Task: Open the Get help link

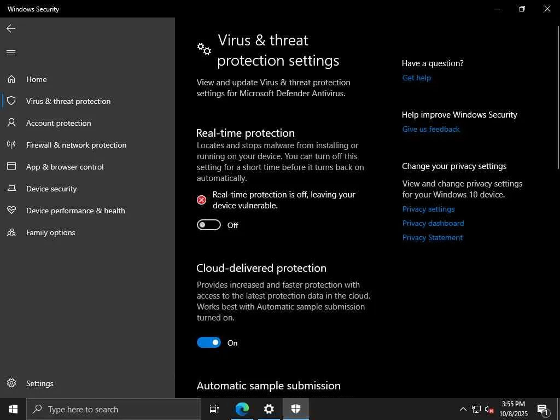Action: point(417,78)
